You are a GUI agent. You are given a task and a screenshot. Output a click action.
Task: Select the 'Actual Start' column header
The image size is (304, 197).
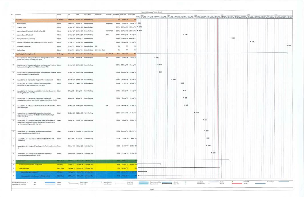click(123, 15)
